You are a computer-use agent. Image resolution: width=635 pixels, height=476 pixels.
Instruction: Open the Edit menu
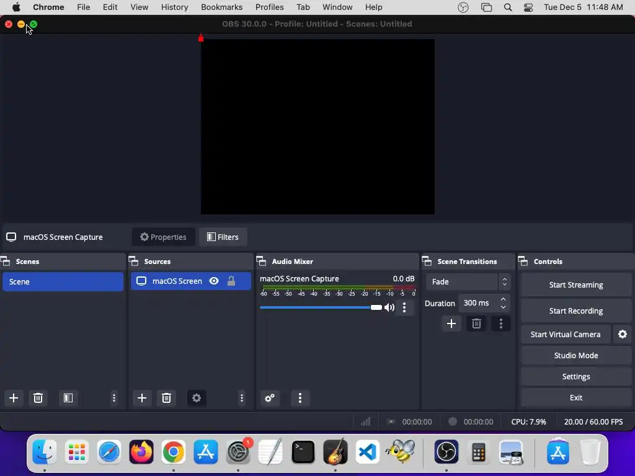coord(110,7)
